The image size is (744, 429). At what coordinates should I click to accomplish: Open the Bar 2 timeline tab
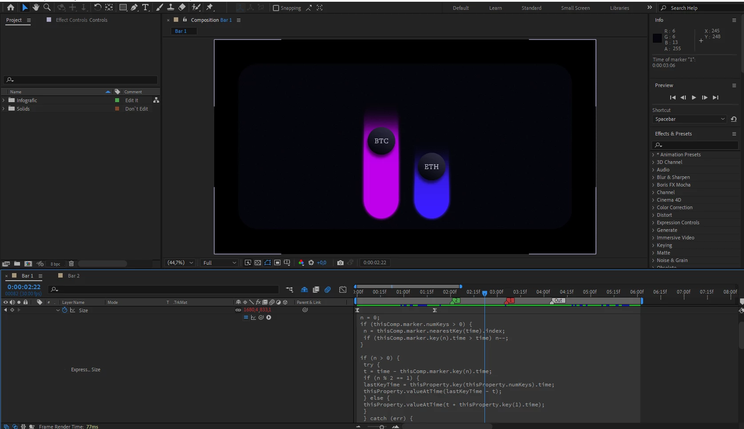[x=74, y=276]
